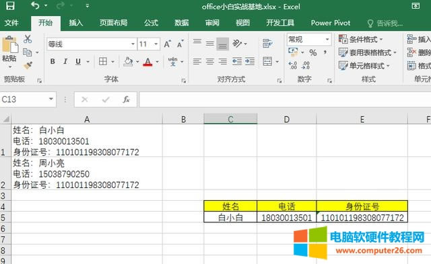Open the font size 11 dropdown
This screenshot has width=431, height=264.
click(156, 44)
